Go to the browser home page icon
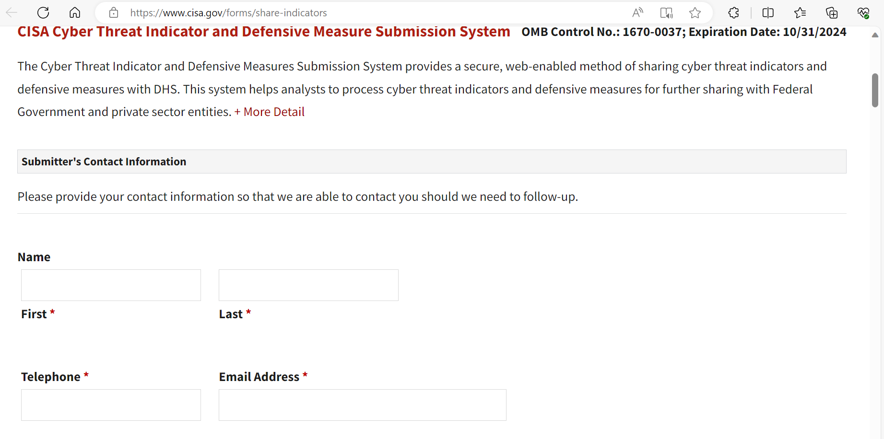 [x=75, y=13]
